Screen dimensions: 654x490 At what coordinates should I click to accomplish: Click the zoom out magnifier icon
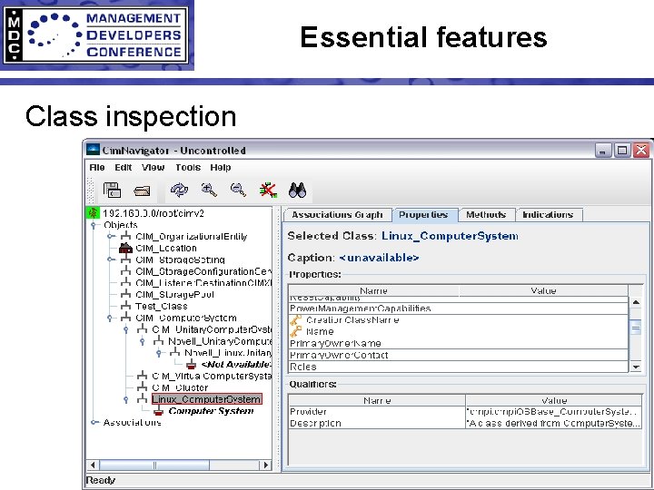(x=238, y=190)
